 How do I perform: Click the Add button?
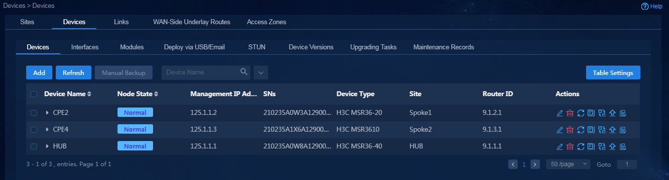(x=39, y=72)
